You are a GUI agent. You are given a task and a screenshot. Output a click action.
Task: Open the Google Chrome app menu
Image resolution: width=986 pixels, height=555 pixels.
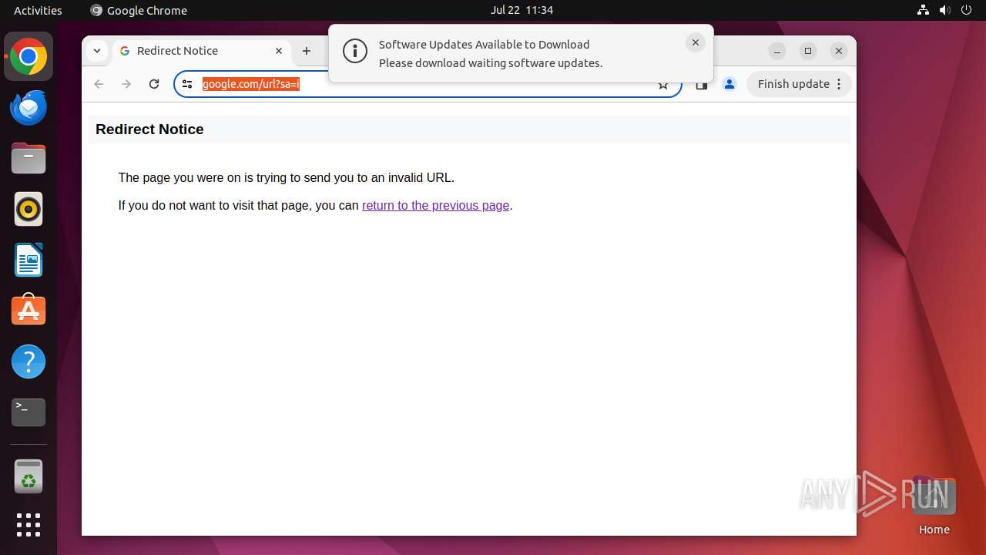pyautogui.click(x=139, y=10)
